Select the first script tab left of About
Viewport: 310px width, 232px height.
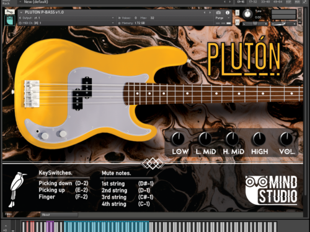click(x=21, y=215)
